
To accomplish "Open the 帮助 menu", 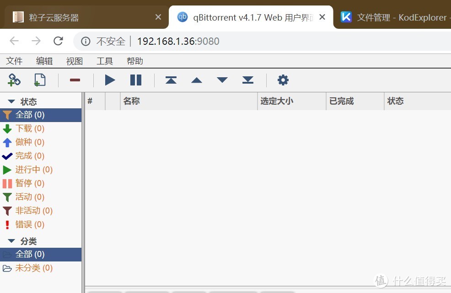I will 135,61.
